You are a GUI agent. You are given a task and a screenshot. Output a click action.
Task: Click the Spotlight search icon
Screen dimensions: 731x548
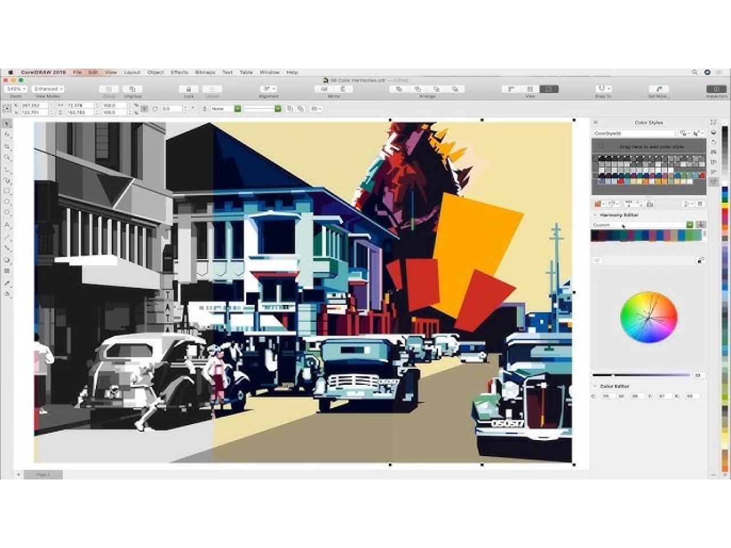695,72
